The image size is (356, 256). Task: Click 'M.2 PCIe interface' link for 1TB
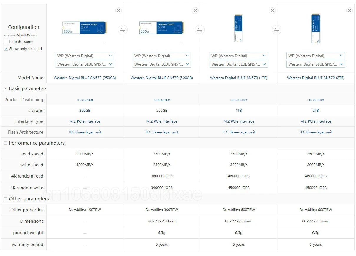239,121
